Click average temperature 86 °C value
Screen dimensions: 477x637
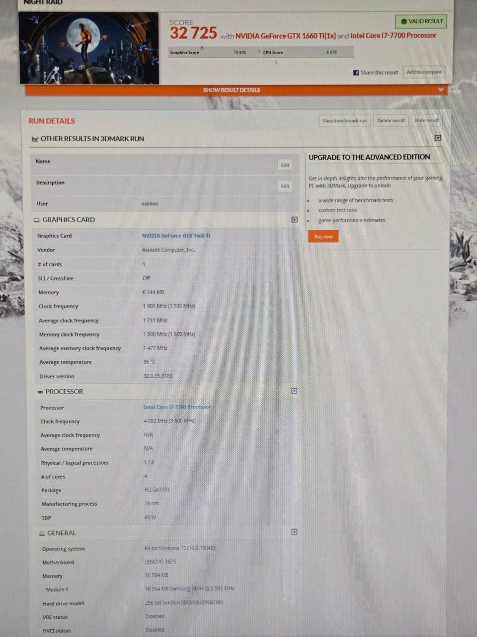[x=149, y=362]
